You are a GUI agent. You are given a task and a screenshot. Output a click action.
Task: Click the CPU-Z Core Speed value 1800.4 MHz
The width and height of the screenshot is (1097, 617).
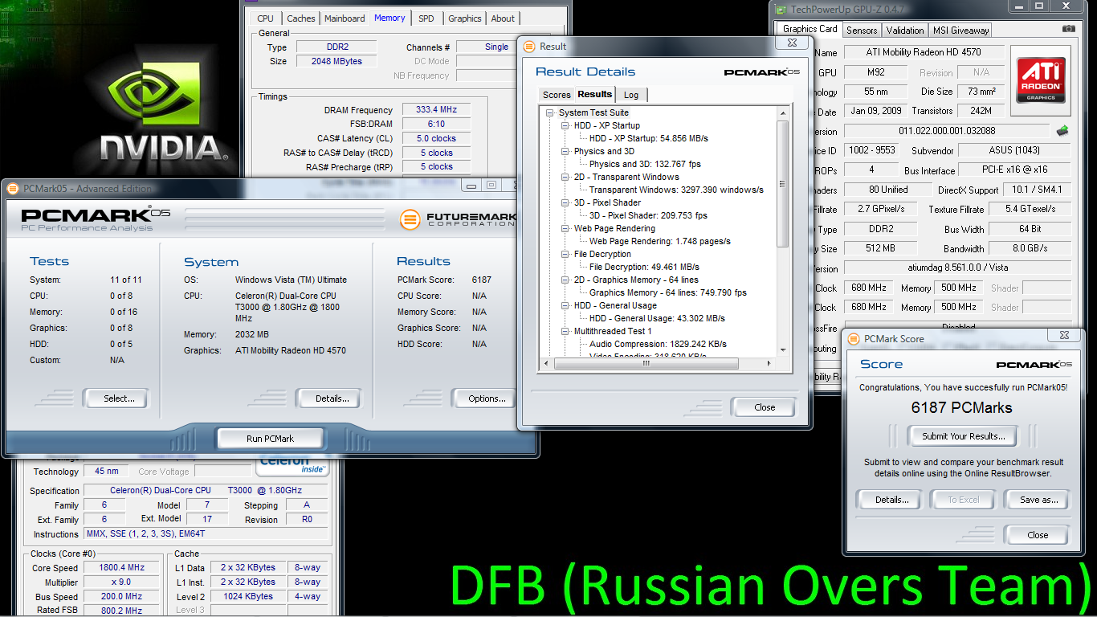coord(120,568)
